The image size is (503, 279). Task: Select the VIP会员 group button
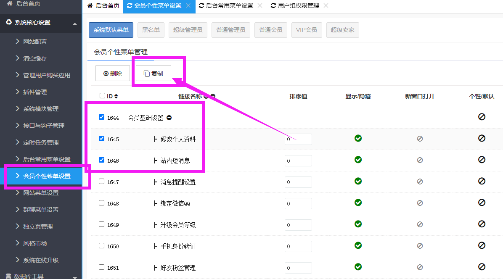(306, 30)
